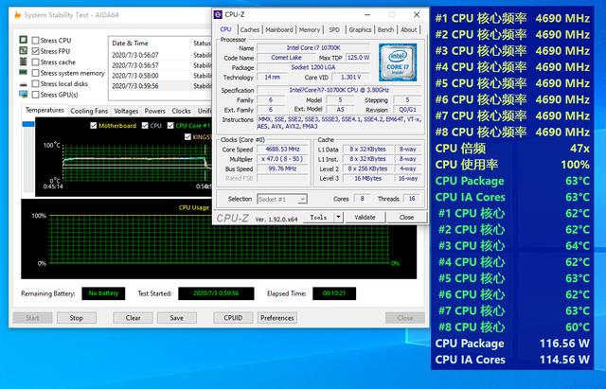Select log row 2020/7/3 0:59:56
Image resolution: width=606 pixels, height=389 pixels.
tap(160, 86)
